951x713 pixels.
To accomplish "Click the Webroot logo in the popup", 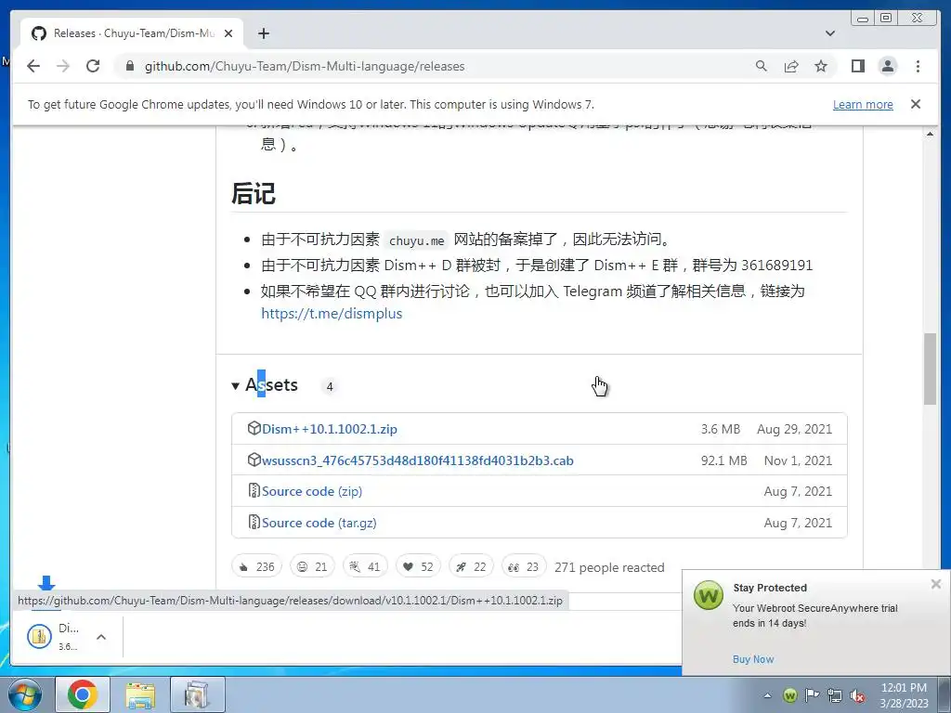I will [x=709, y=595].
